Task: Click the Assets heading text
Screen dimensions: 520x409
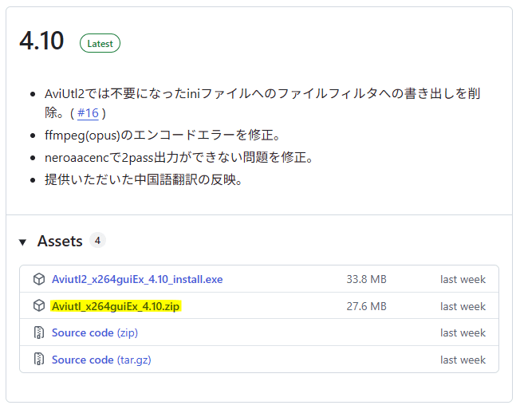Action: point(60,241)
